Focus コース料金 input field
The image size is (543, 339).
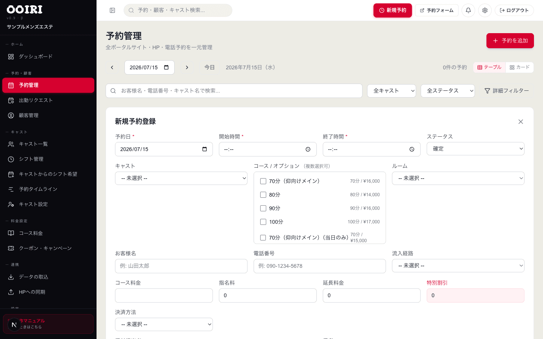(x=164, y=295)
